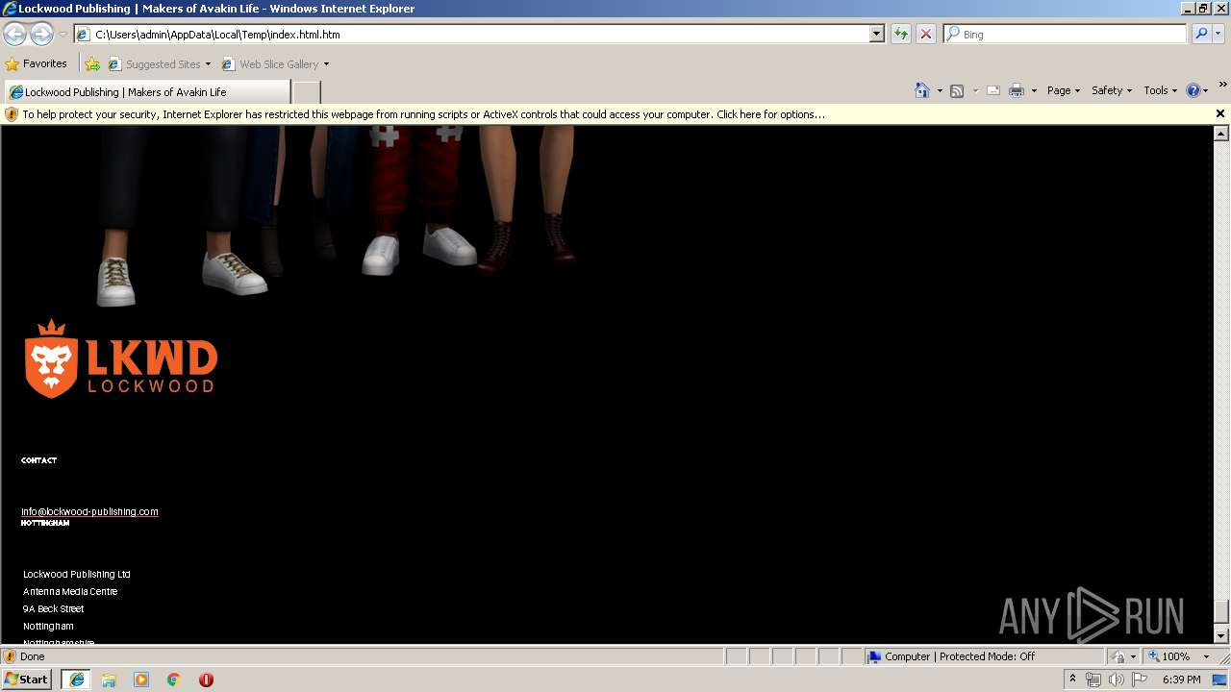This screenshot has width=1231, height=692.
Task: Expand the Home button dropdown
Action: (940, 90)
